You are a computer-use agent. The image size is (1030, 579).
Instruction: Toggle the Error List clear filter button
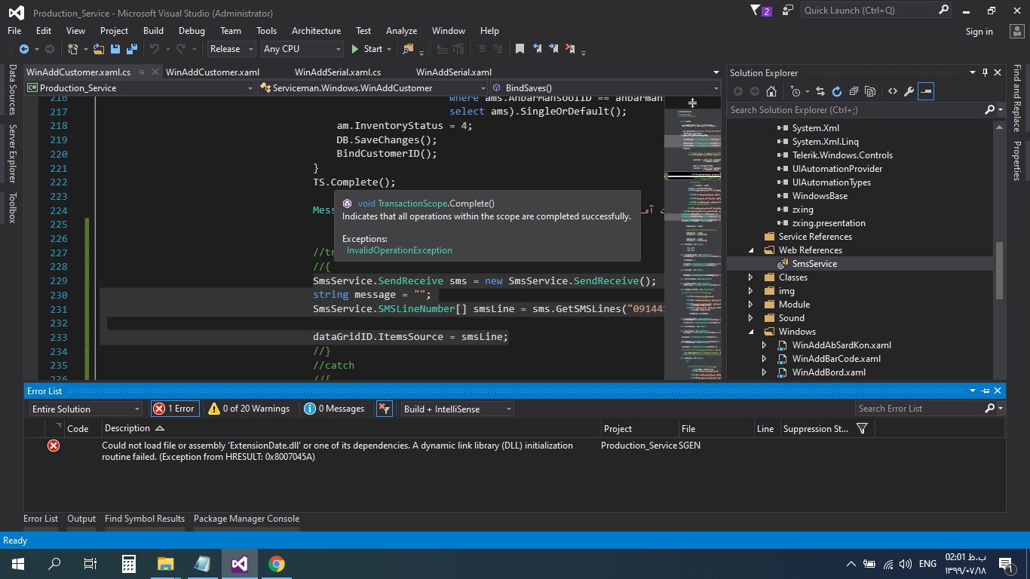pos(384,409)
